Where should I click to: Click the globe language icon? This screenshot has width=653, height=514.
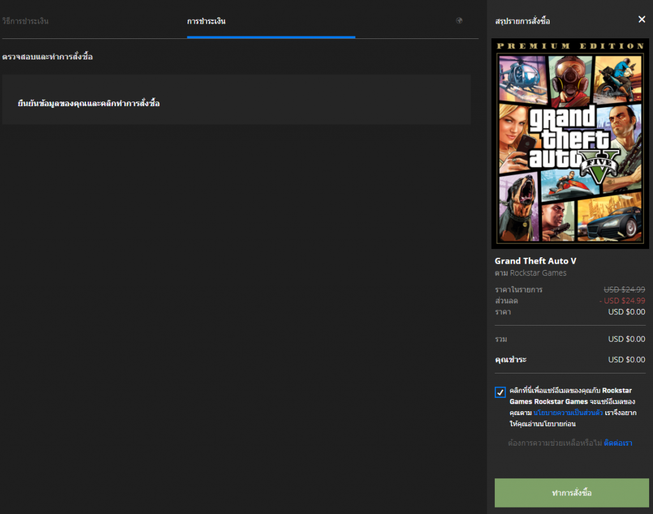[459, 20]
